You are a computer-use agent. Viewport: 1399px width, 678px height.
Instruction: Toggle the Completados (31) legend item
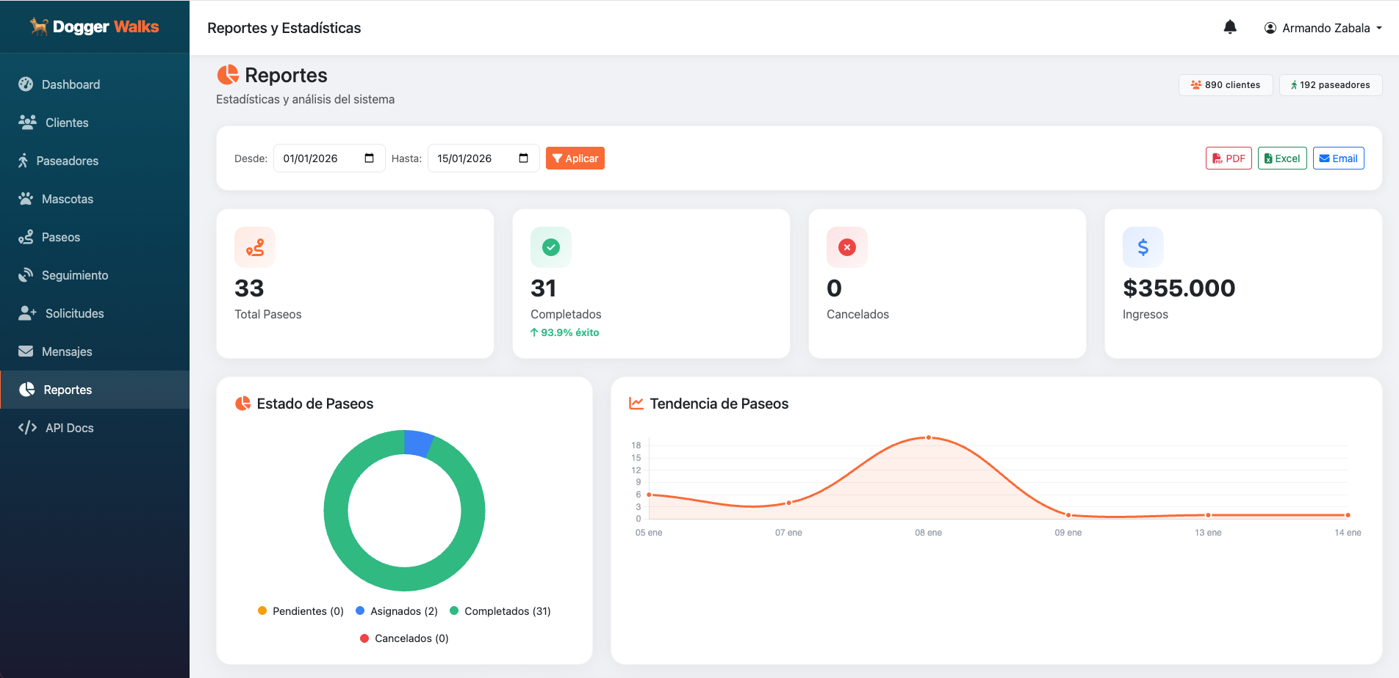pos(499,610)
